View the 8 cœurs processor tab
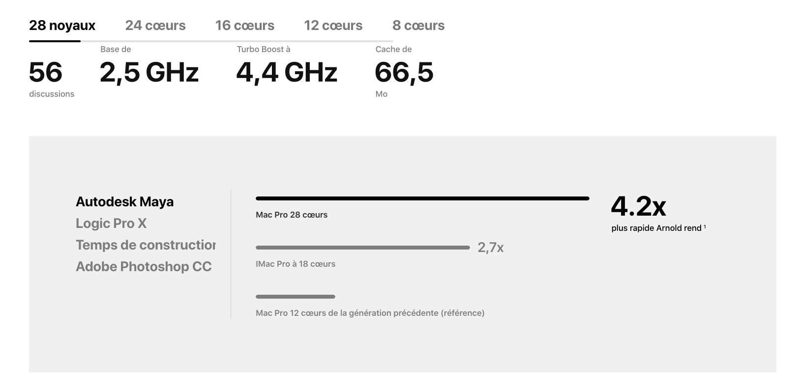The width and height of the screenshot is (800, 391). (x=418, y=26)
